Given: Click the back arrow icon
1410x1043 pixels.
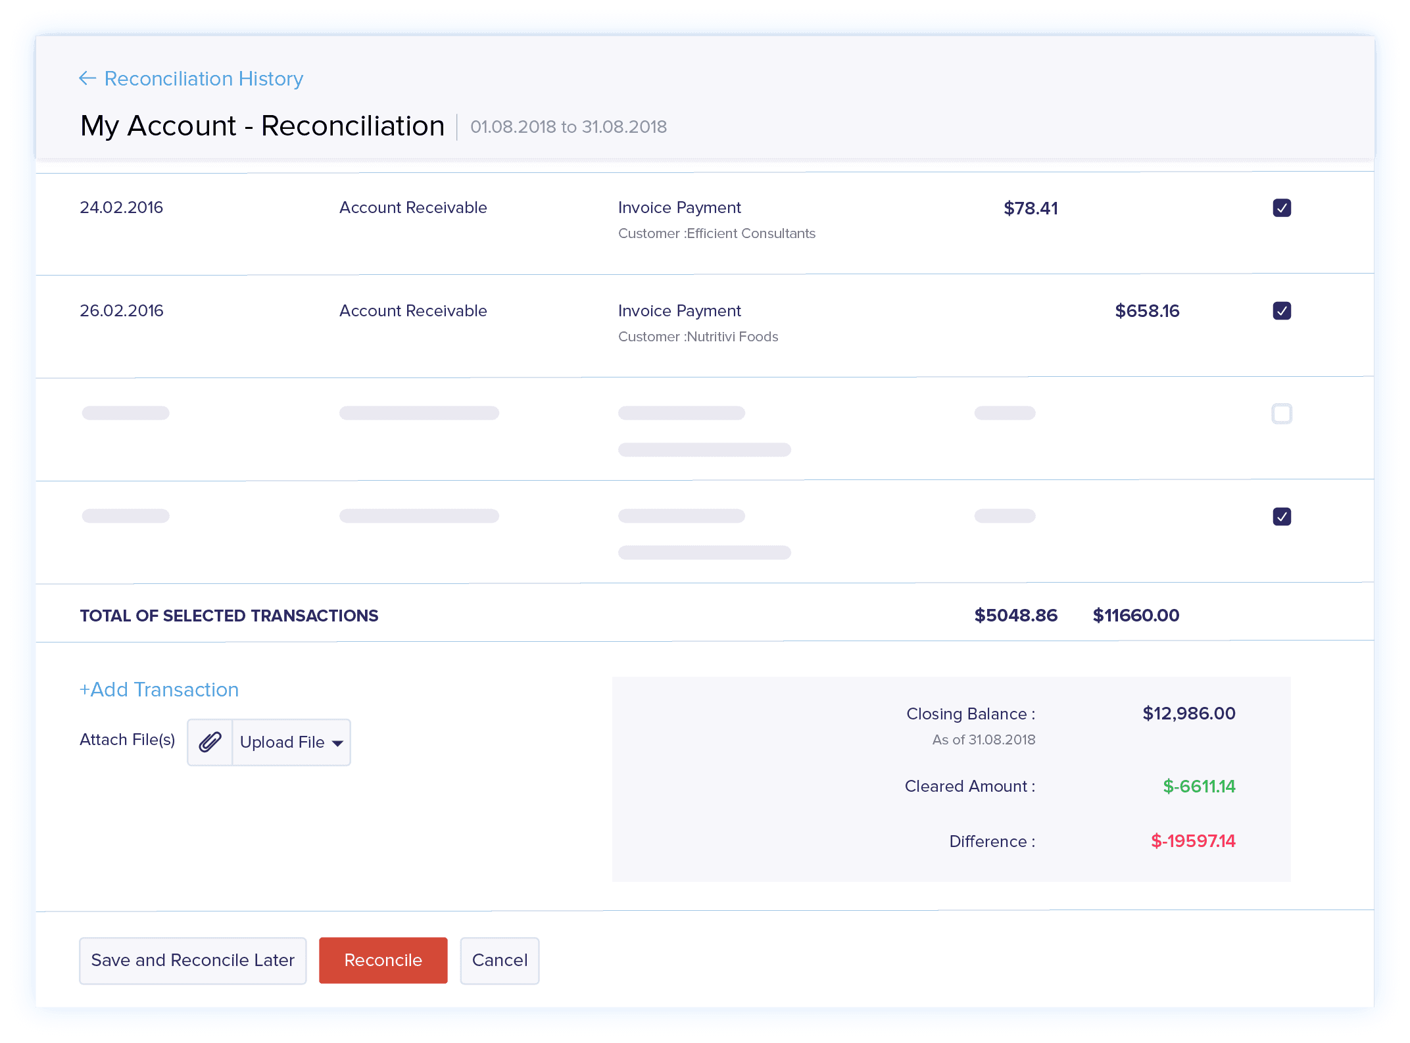Looking at the screenshot, I should pyautogui.click(x=88, y=78).
